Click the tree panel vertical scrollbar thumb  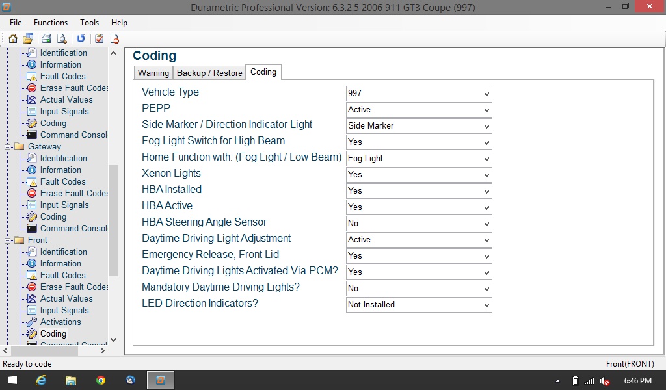pyautogui.click(x=114, y=221)
